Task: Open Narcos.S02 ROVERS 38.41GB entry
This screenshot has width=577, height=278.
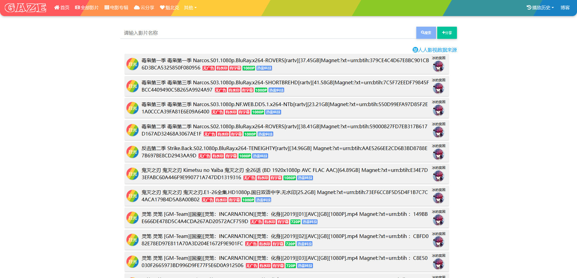Action: pos(284,130)
